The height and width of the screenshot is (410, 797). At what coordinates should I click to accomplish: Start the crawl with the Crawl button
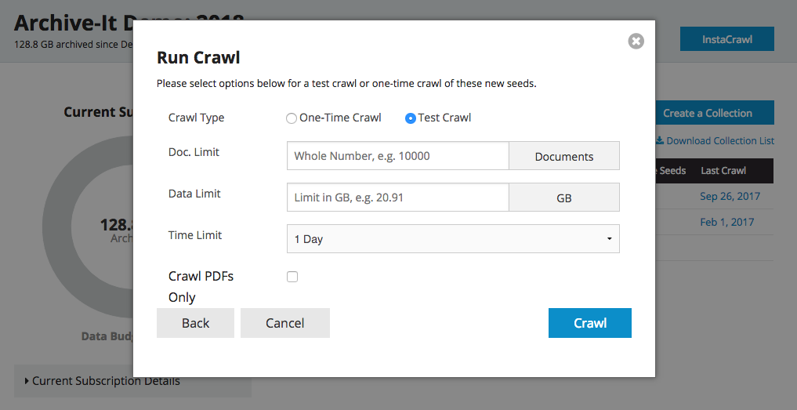pos(589,323)
